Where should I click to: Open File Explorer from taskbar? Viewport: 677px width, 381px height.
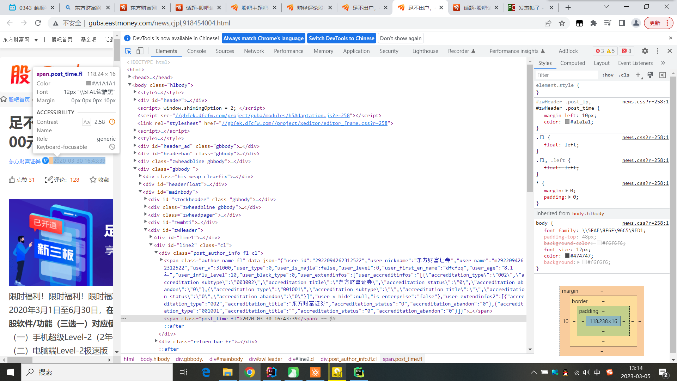point(227,372)
